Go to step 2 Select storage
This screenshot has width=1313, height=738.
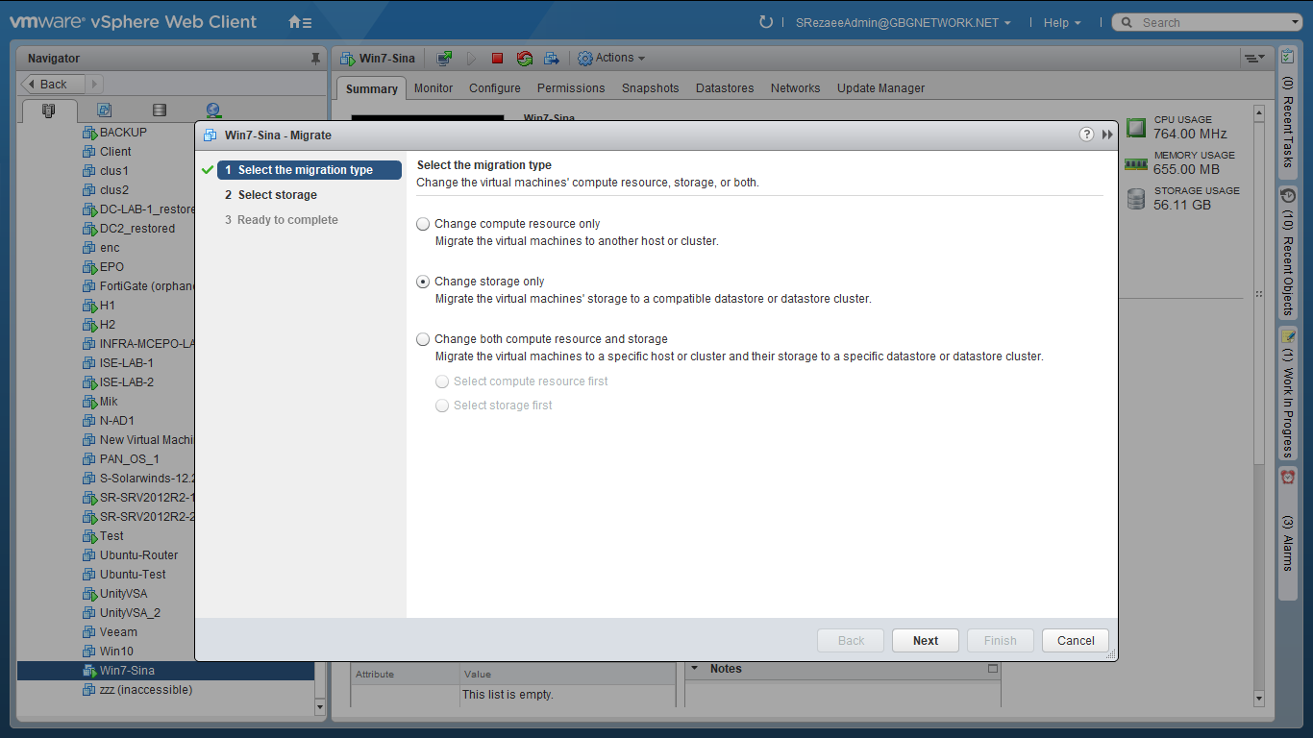click(271, 195)
